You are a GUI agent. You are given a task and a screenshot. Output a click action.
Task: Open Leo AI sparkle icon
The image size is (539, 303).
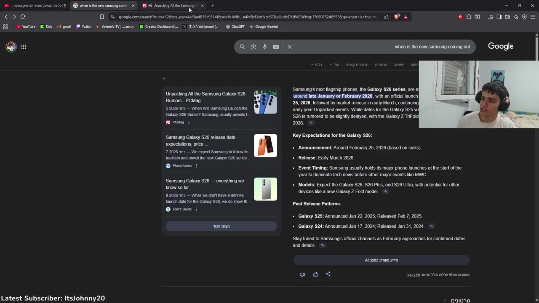pyautogui.click(x=516, y=17)
